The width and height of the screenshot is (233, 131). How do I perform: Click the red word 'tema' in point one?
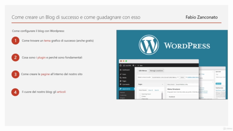47,40
